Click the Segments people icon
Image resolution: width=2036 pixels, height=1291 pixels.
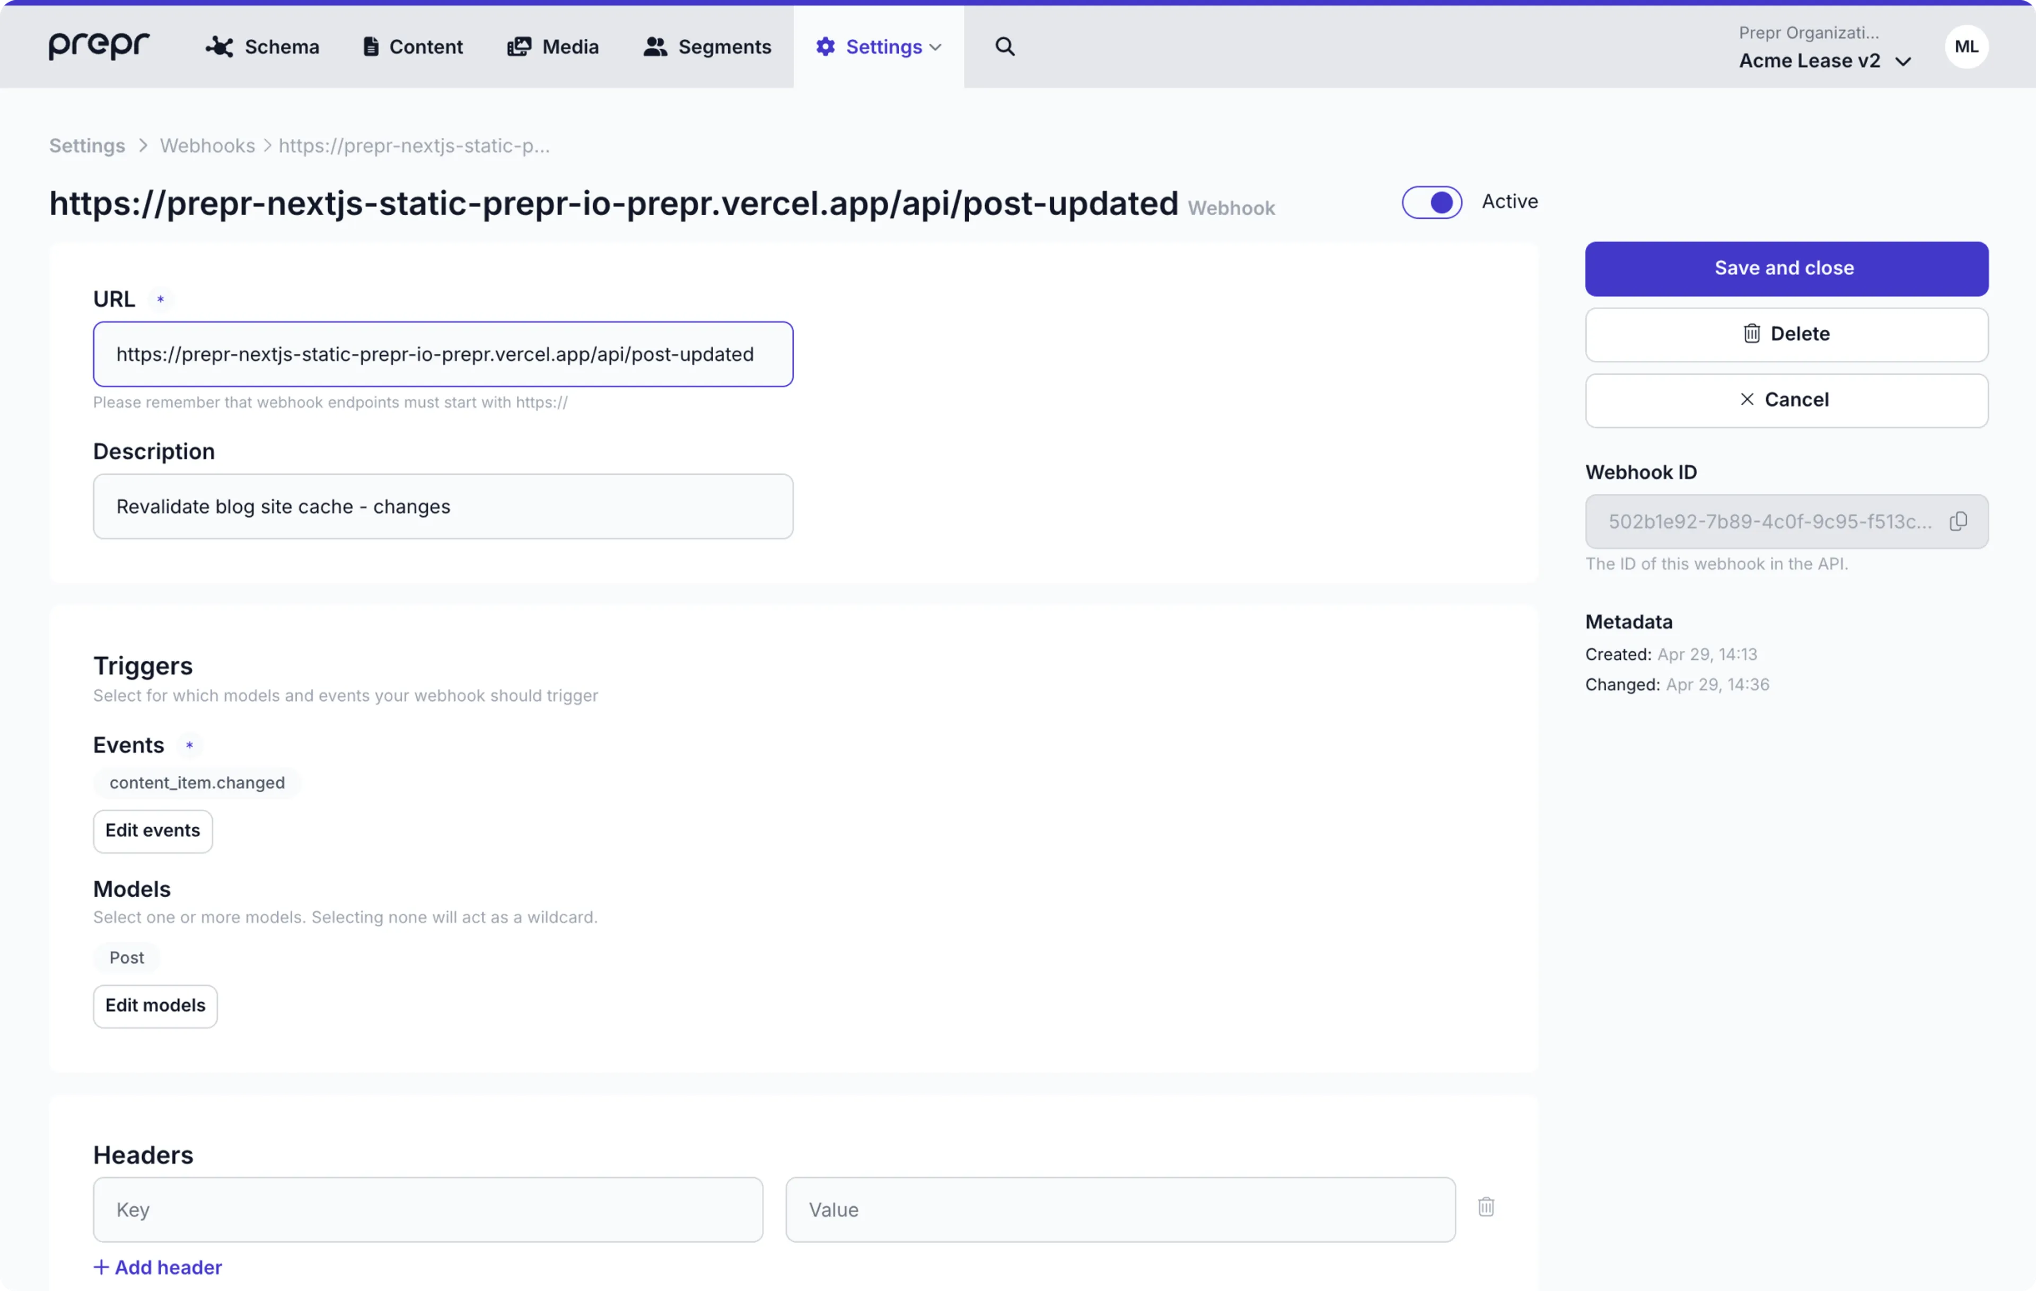654,47
